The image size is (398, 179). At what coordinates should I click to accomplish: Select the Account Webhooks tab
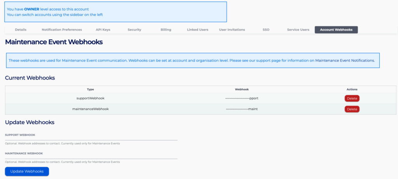coord(336,30)
